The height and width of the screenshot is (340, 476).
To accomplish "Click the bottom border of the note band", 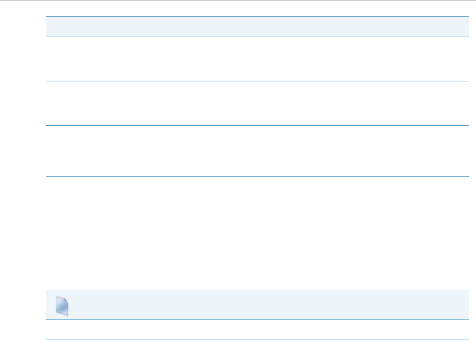I will [255, 320].
